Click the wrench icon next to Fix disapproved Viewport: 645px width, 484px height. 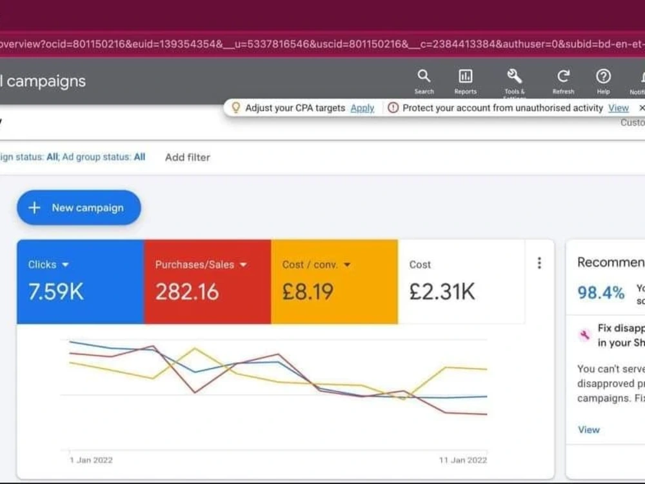point(584,335)
